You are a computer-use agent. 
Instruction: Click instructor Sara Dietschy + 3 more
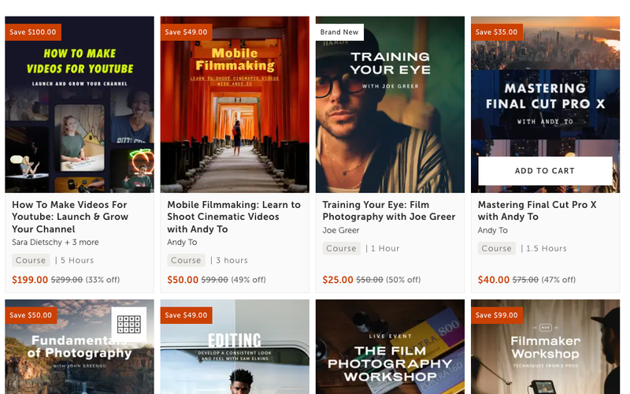pos(55,243)
